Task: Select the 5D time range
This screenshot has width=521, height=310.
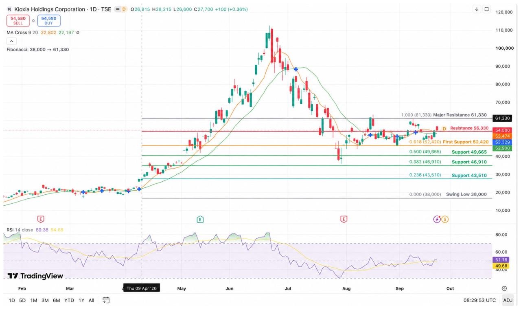Action: click(x=22, y=300)
